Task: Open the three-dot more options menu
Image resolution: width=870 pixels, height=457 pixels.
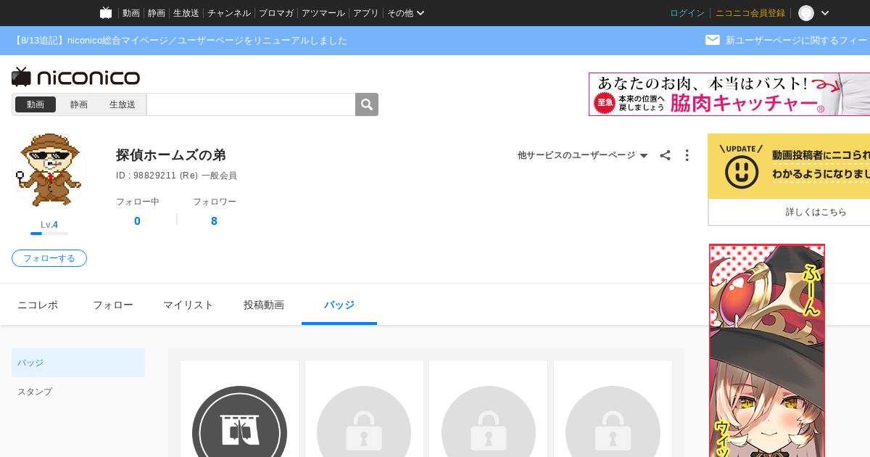Action: point(687,155)
